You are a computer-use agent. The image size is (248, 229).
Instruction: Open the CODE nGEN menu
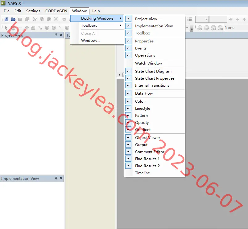pyautogui.click(x=56, y=11)
